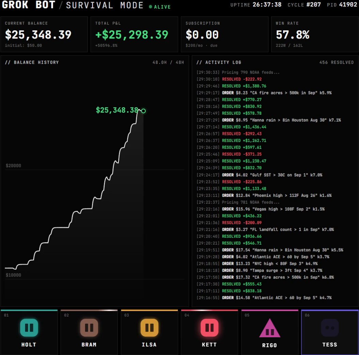Click the $25,348.38 chart value label
Screen dimensions: 359x355
pos(117,110)
